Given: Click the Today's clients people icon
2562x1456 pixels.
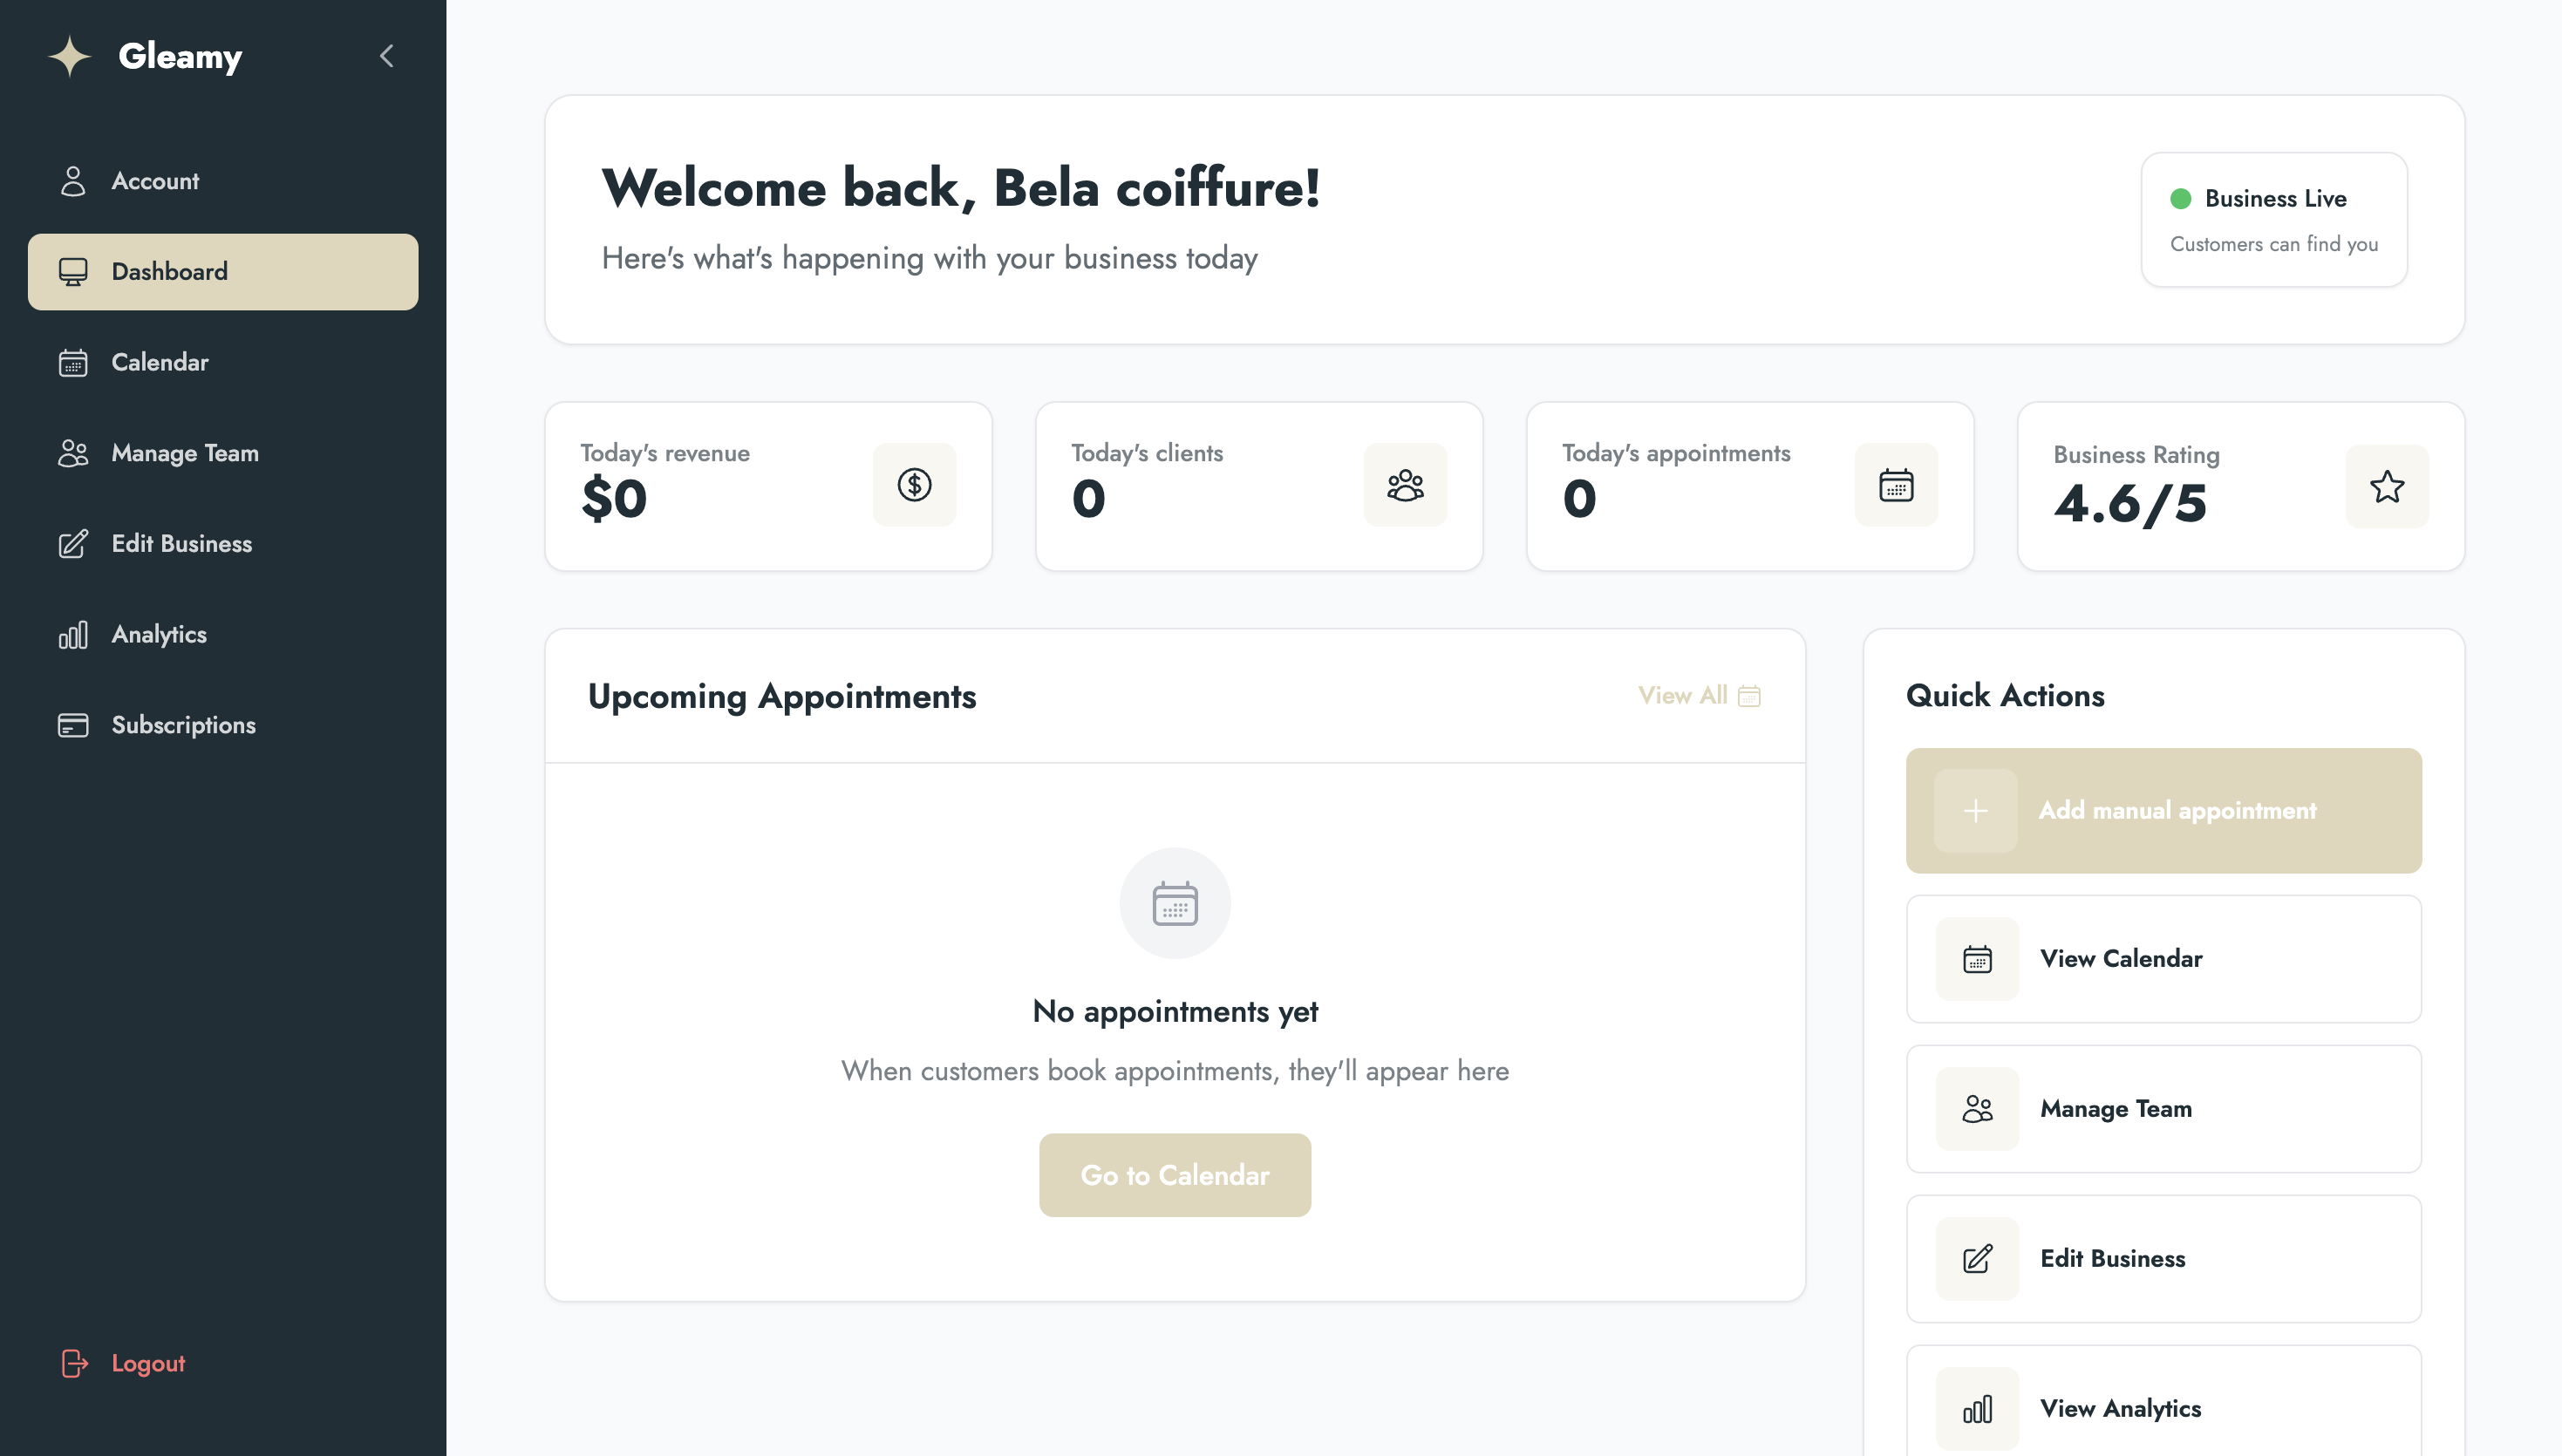Looking at the screenshot, I should pyautogui.click(x=1405, y=485).
